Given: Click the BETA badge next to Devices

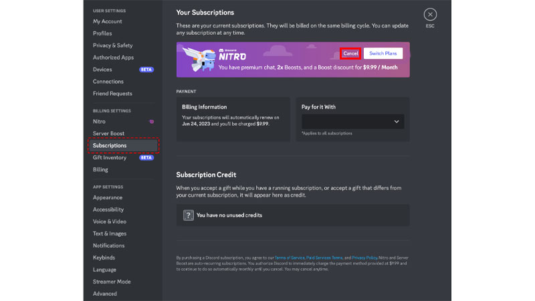Looking at the screenshot, I should coord(146,70).
